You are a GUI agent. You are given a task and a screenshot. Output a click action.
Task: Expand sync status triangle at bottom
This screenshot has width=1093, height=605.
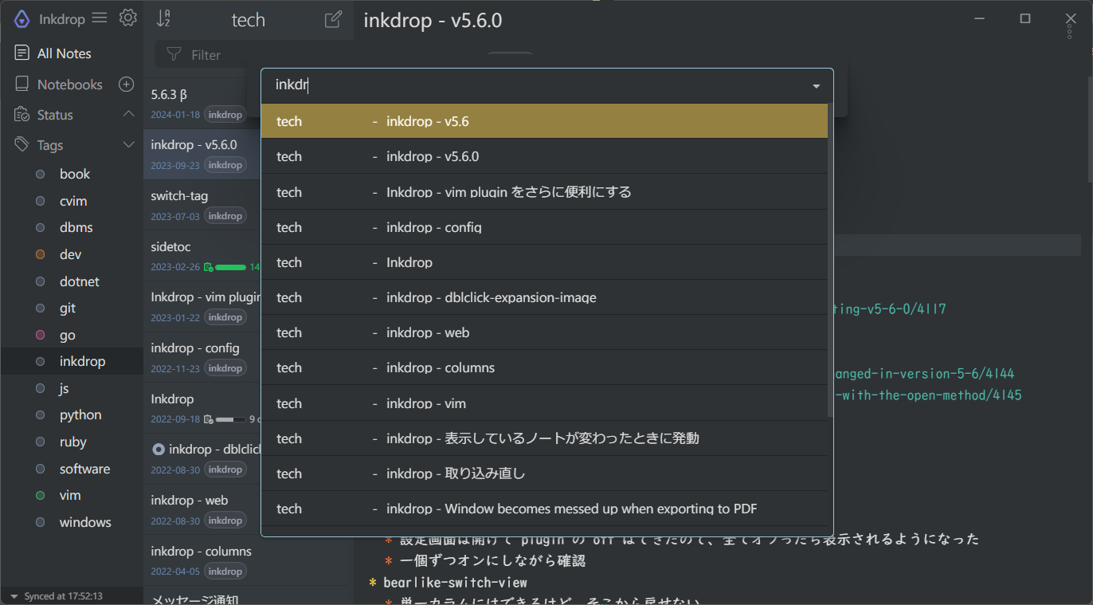(x=14, y=596)
